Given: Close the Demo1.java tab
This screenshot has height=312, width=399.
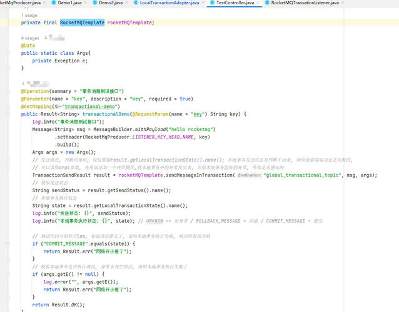Looking at the screenshot, I should click(x=86, y=2).
